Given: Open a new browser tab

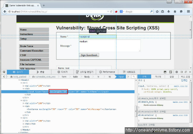Looking at the screenshot, I should click(x=44, y=5).
